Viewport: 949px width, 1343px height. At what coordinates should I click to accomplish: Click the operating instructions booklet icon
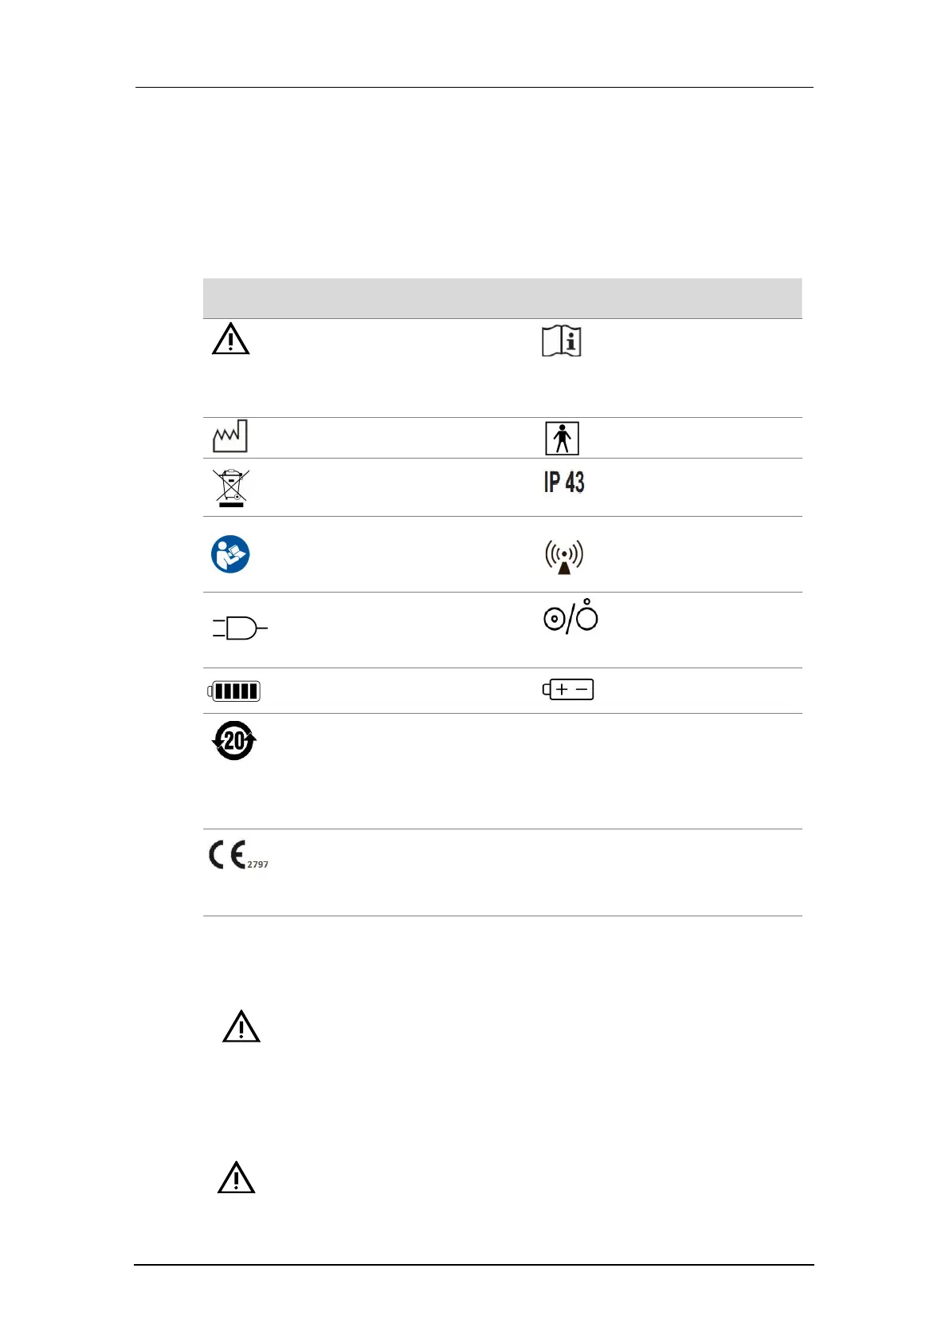click(x=562, y=341)
